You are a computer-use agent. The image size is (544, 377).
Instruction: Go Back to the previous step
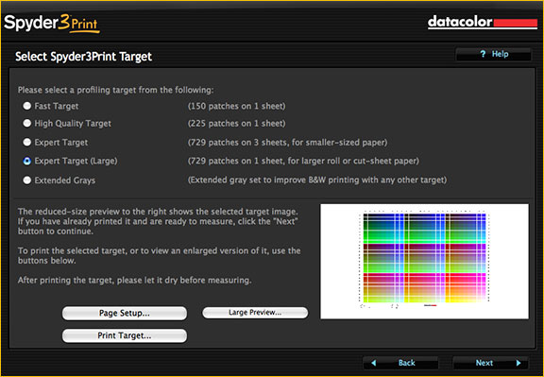point(400,363)
